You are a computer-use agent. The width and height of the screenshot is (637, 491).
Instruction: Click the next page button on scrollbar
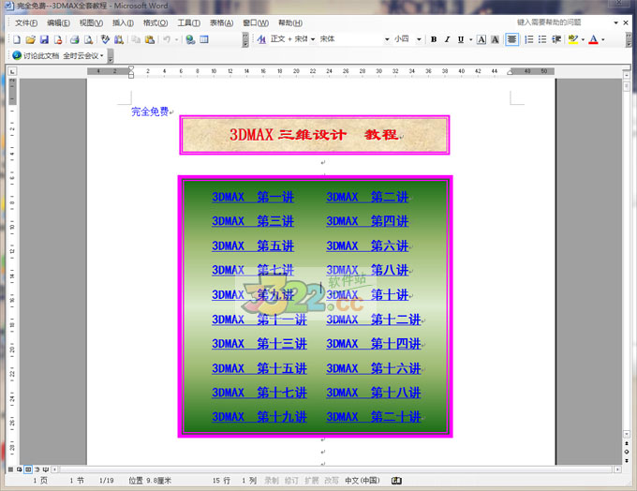point(627,460)
